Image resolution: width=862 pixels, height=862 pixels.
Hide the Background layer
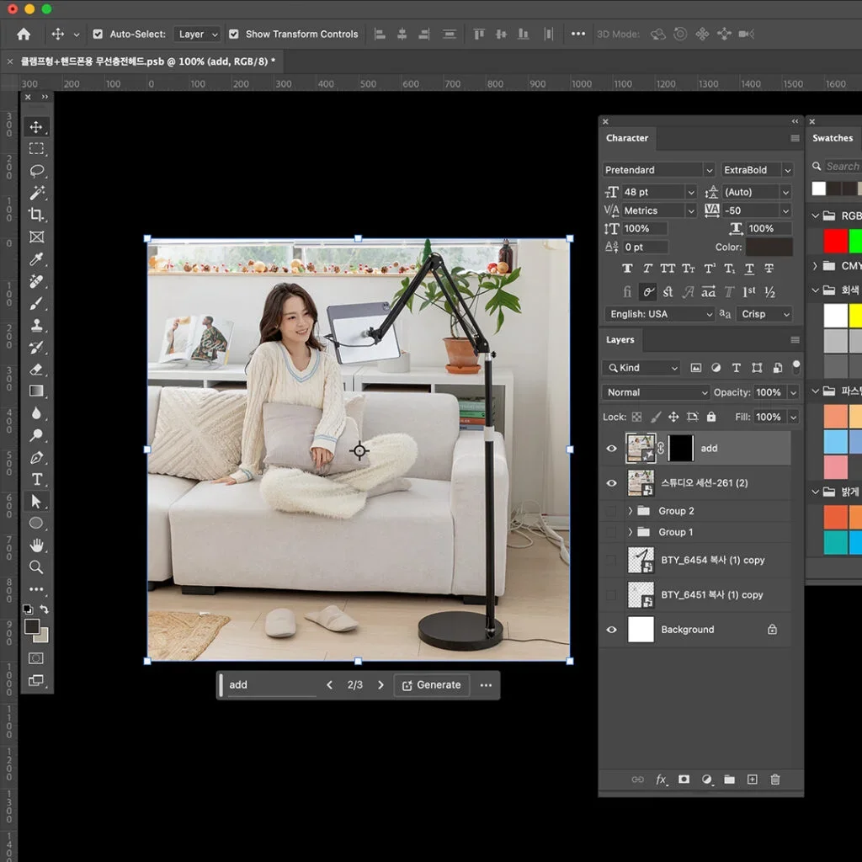pyautogui.click(x=612, y=630)
